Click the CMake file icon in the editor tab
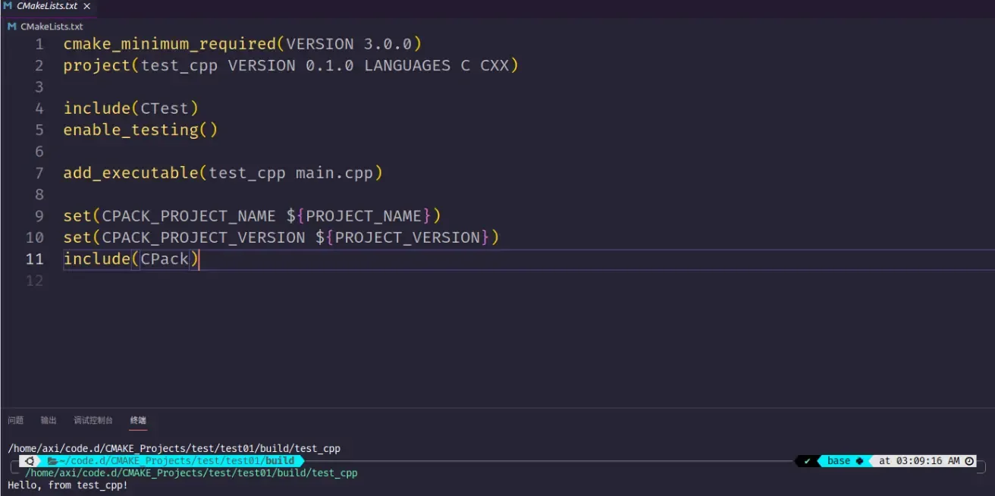 point(8,6)
